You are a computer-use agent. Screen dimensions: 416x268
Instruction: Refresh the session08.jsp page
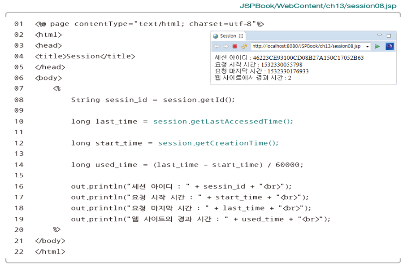[x=244, y=46]
